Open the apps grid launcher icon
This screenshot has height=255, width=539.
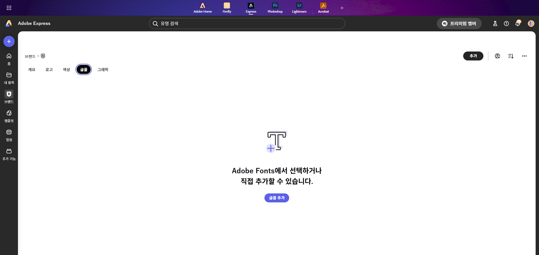9,8
